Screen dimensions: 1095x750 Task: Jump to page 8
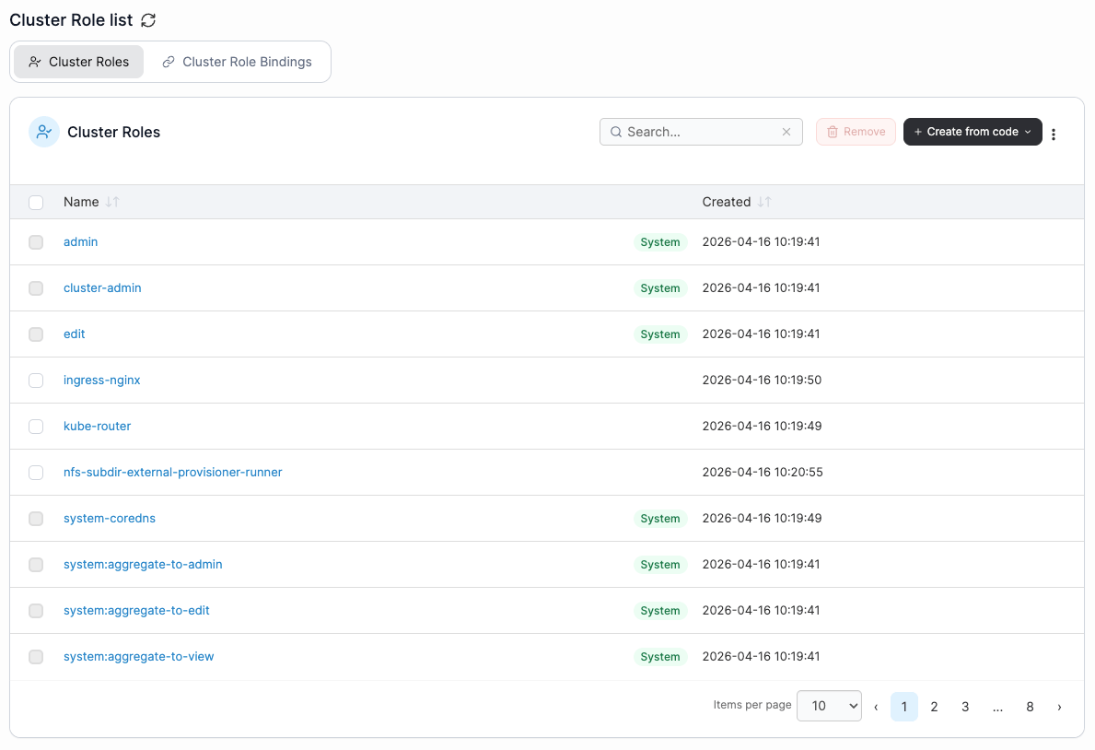1030,707
